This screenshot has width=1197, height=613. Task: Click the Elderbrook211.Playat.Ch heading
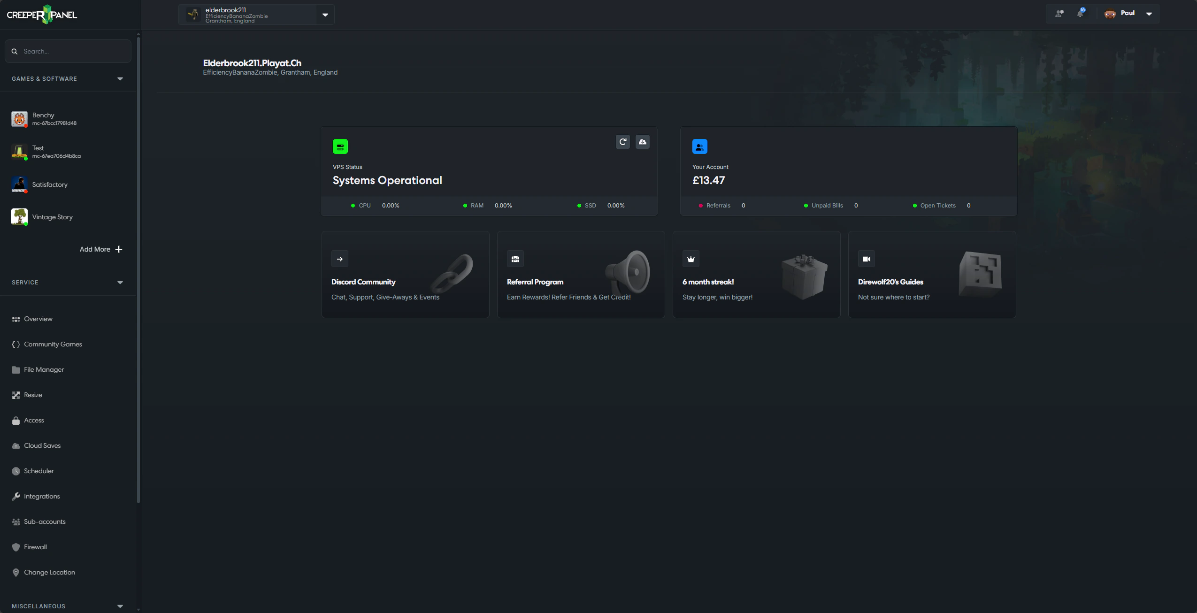[252, 63]
